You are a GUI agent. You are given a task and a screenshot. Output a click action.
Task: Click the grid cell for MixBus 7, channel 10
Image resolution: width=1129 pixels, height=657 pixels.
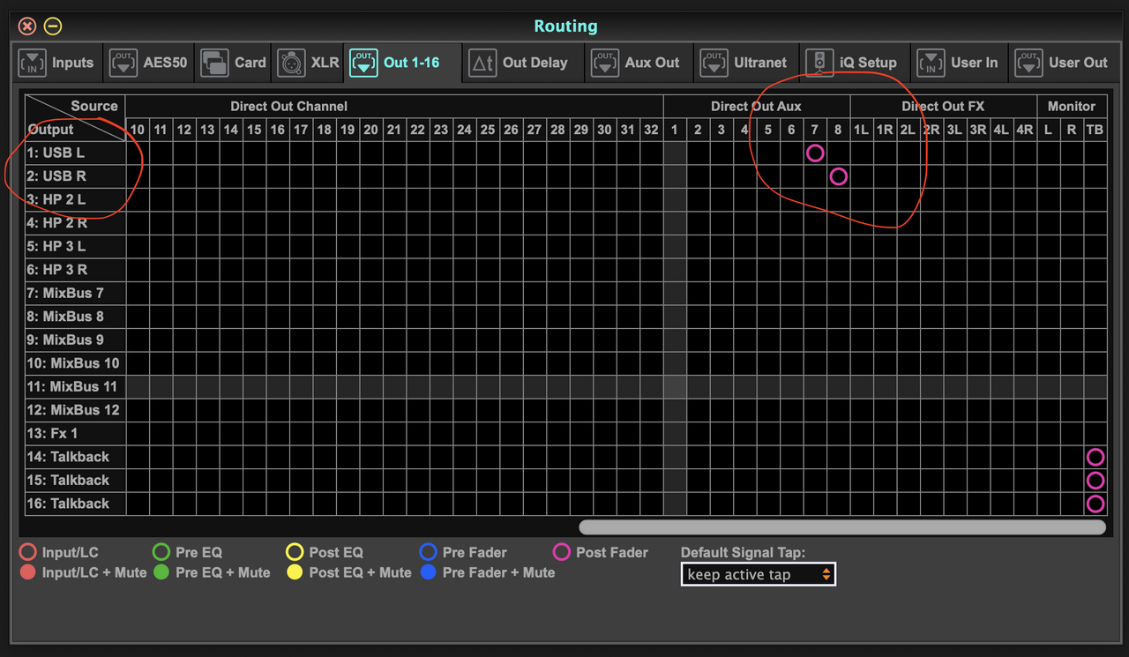pyautogui.click(x=138, y=293)
